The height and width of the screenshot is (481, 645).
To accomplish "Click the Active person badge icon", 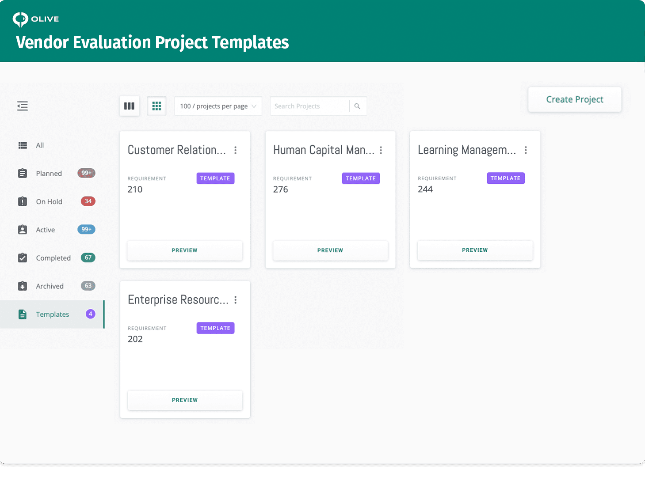I will (23, 229).
